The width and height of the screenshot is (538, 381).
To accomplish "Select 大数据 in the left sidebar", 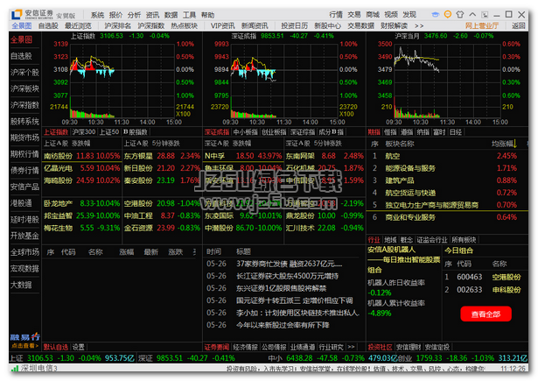I will 21,285.
